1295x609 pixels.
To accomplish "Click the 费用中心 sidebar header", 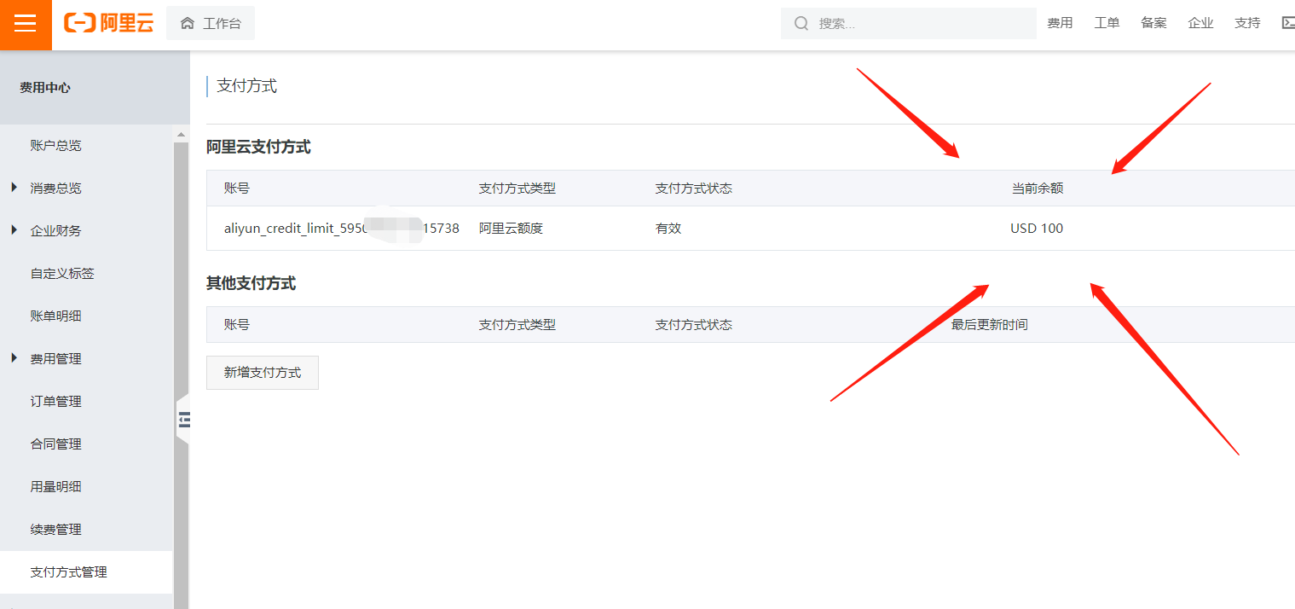I will click(x=45, y=88).
